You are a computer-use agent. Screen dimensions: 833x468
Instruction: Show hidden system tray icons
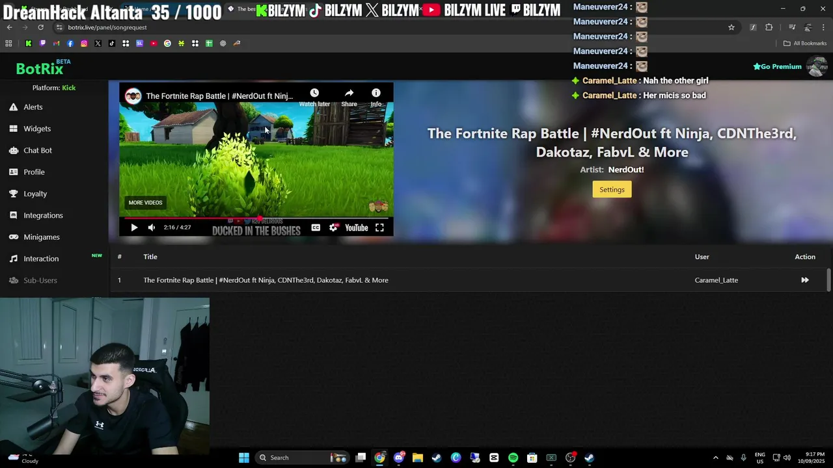coord(716,458)
